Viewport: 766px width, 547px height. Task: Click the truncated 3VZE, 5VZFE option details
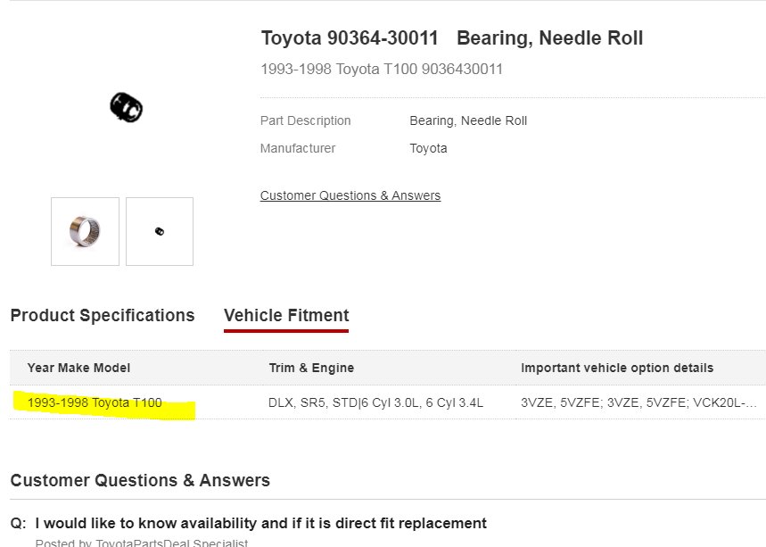[638, 402]
